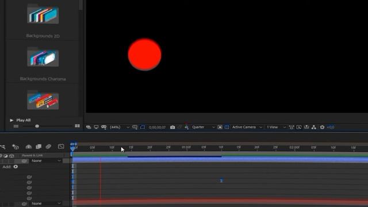Image resolution: width=368 pixels, height=207 pixels.
Task: Open grid and guide options
Action: [x=135, y=127]
